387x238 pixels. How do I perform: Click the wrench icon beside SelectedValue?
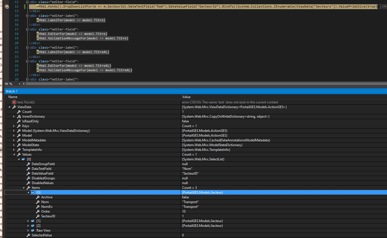(28, 235)
